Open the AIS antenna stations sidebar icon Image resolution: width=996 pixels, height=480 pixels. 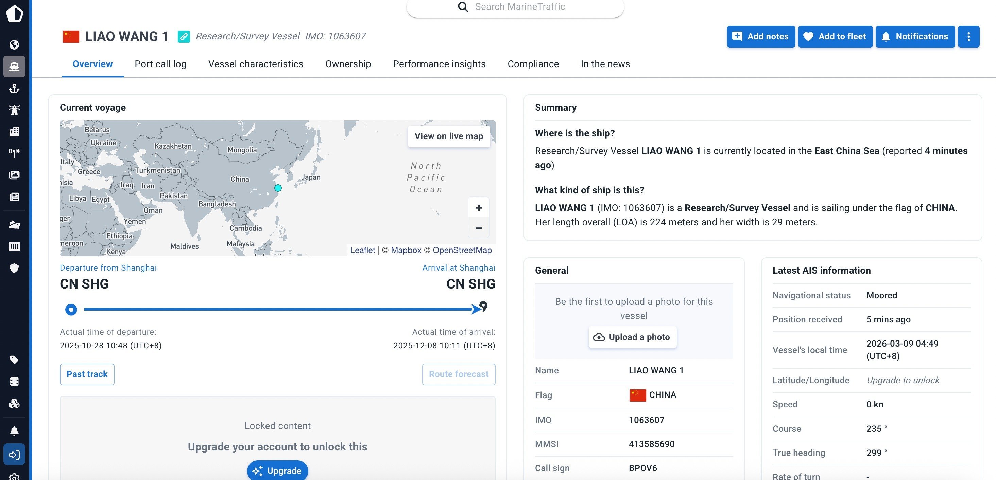click(x=14, y=153)
